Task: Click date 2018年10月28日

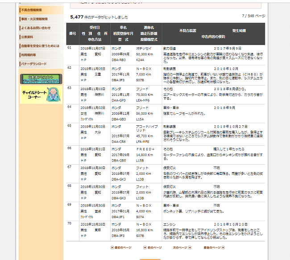Action: pos(93,224)
